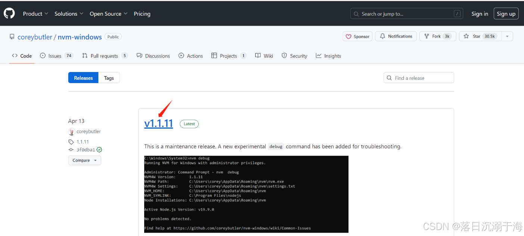Viewport: 524px width, 236px height.
Task: Click the Sponsor button
Action: [x=357, y=37]
